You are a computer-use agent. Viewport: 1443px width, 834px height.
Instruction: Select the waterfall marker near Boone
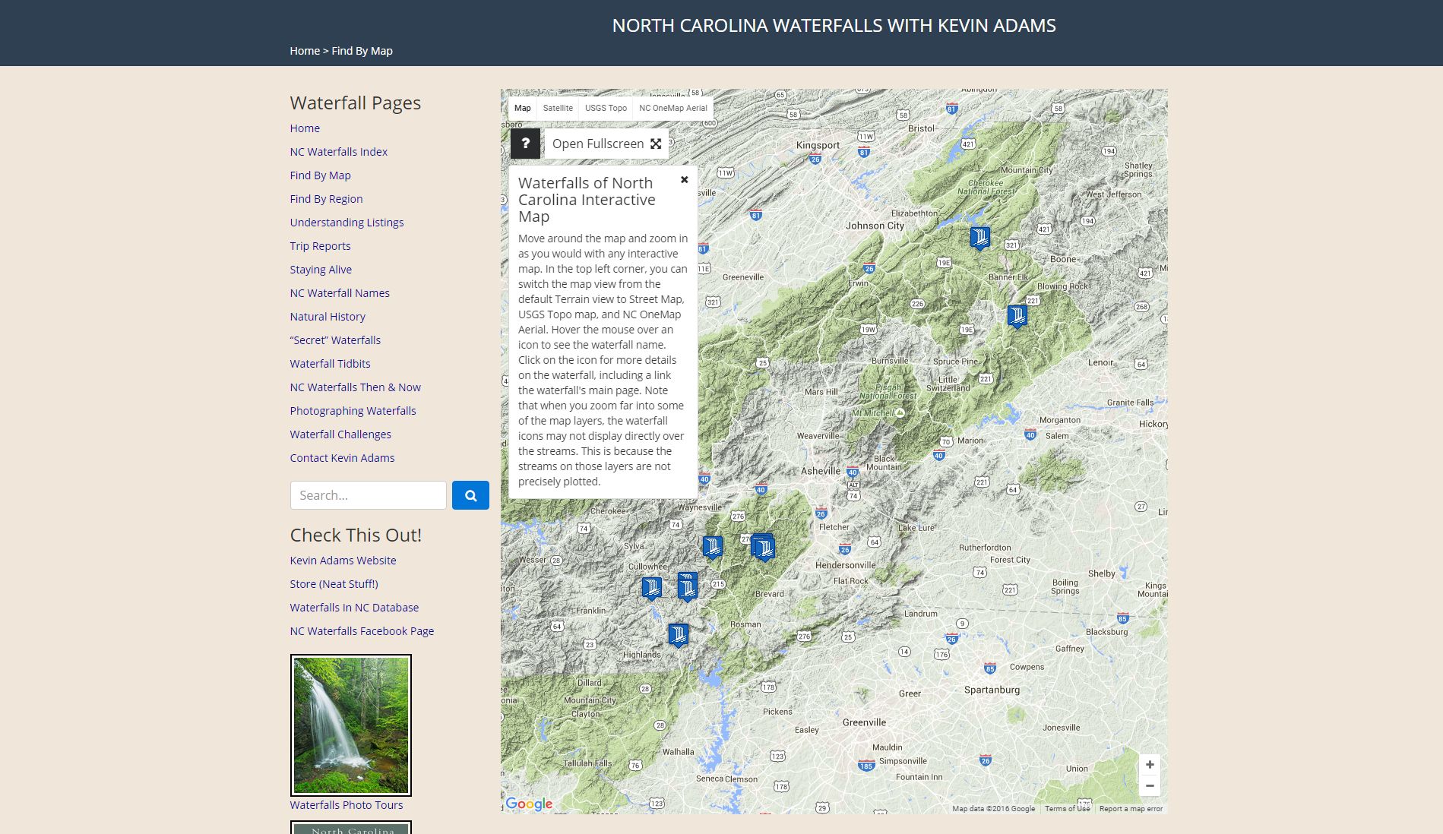coord(979,238)
